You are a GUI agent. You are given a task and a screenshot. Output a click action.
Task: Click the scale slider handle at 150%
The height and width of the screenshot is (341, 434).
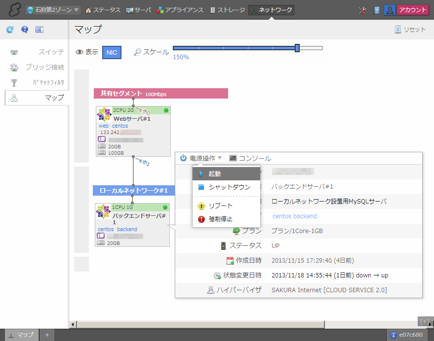[x=297, y=48]
